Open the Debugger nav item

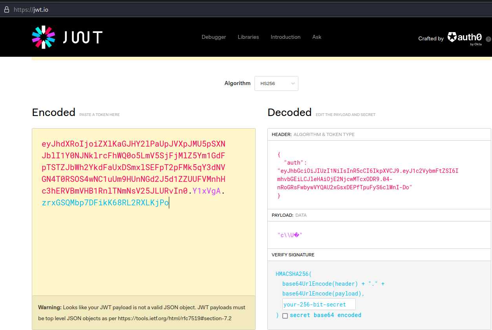click(x=214, y=37)
